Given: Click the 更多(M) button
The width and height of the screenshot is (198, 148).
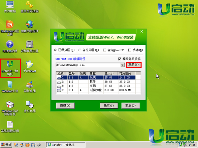Looking at the screenshot, I should [133, 65].
